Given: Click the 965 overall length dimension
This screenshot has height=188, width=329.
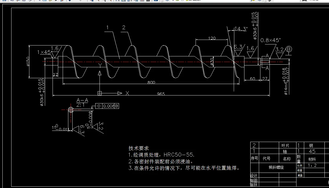Looking at the screenshot, I should tap(161, 94).
